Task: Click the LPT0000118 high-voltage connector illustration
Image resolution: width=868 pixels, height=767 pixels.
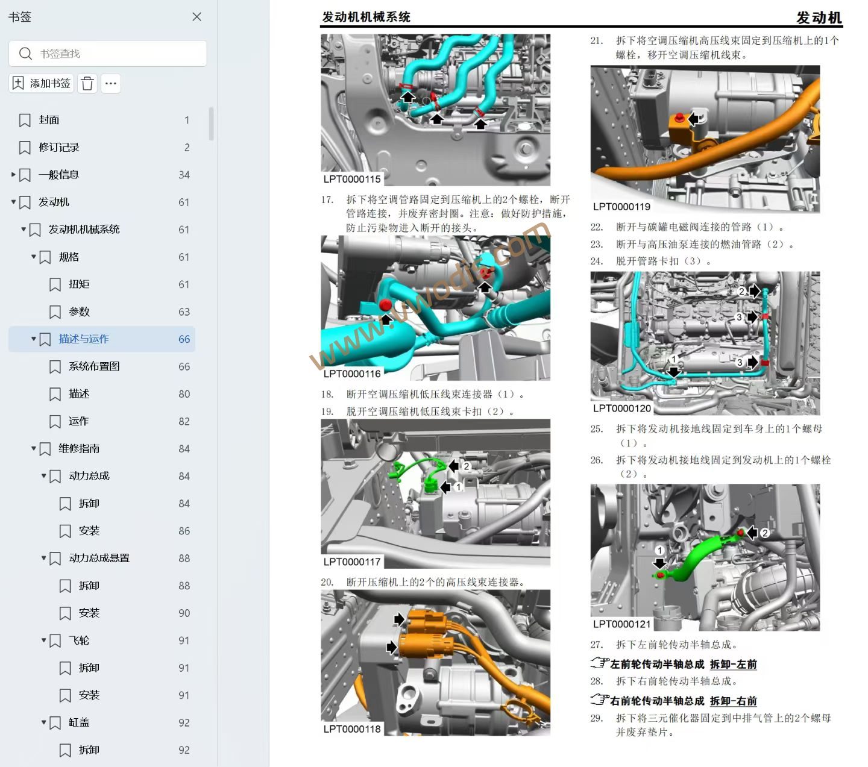Action: (435, 662)
